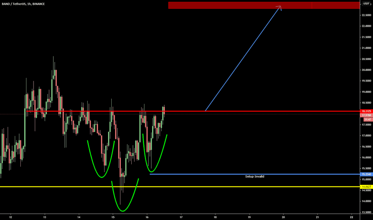Click date 18 on time axis

click(x=215, y=217)
